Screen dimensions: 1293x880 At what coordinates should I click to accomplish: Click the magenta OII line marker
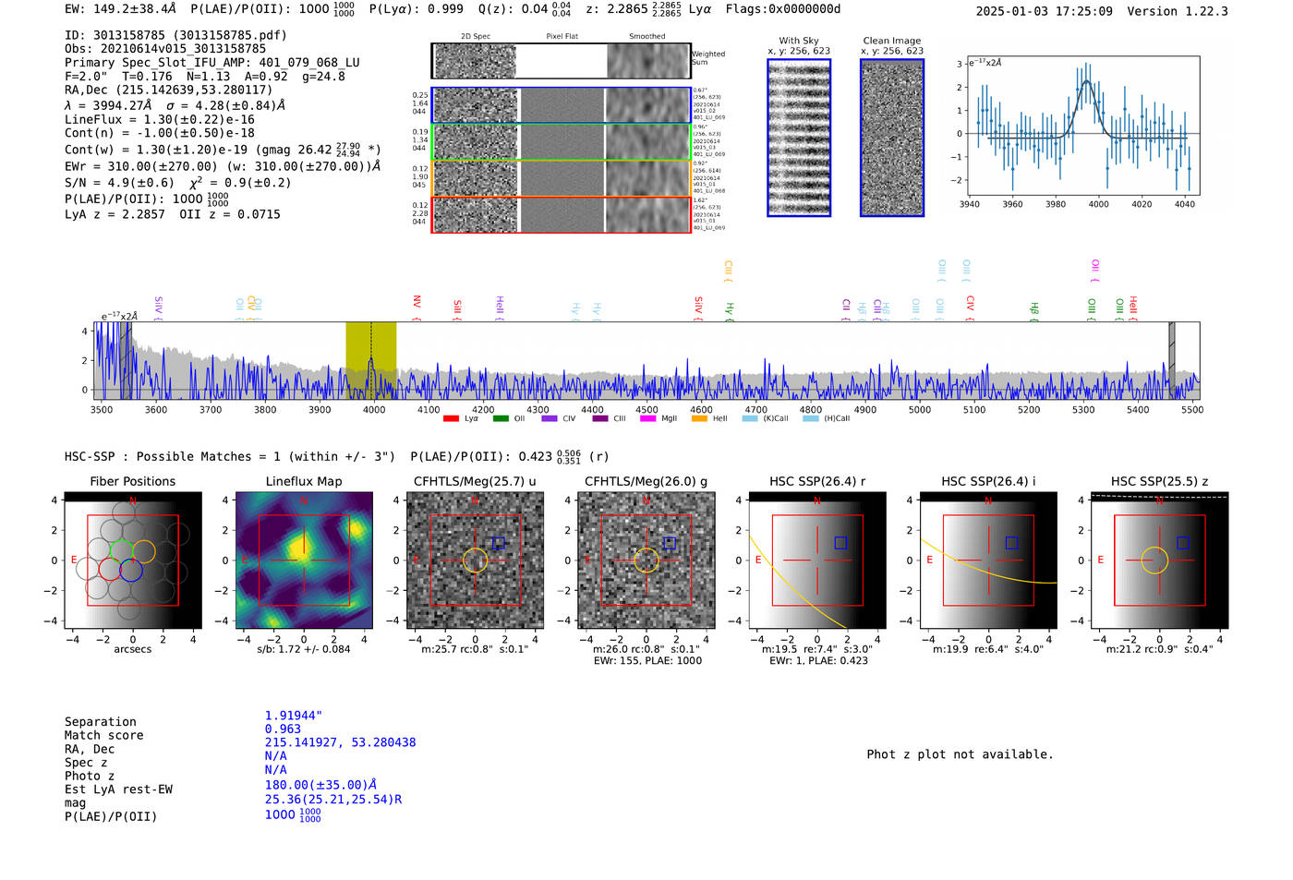[1095, 271]
